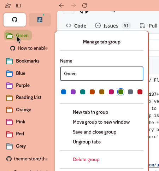Click the Issues circle icon
Image resolution: width=159 pixels, height=171 pixels.
point(98,25)
